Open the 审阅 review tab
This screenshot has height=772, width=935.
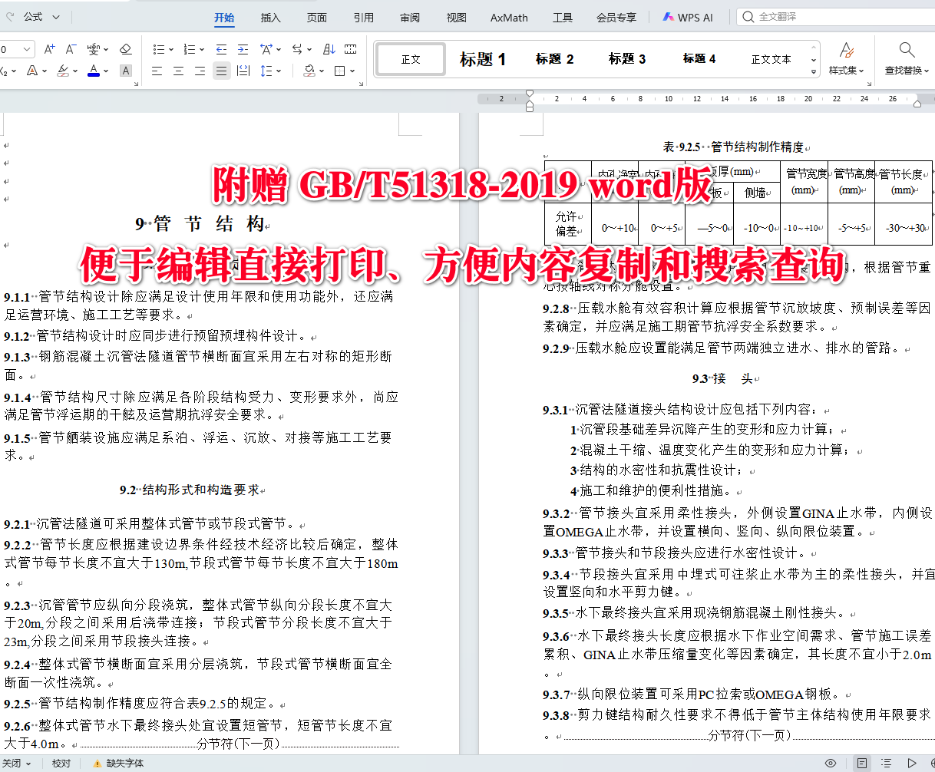(409, 18)
